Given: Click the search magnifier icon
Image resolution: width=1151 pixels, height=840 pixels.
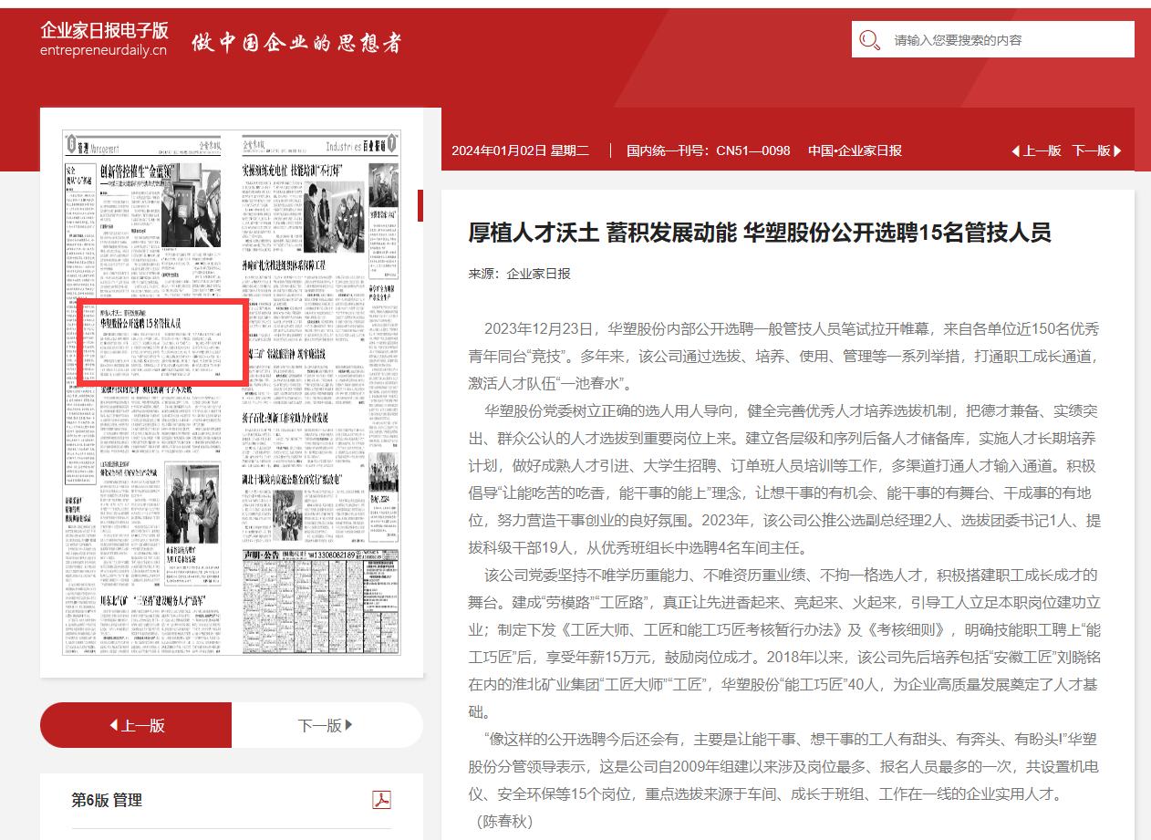Looking at the screenshot, I should (869, 40).
